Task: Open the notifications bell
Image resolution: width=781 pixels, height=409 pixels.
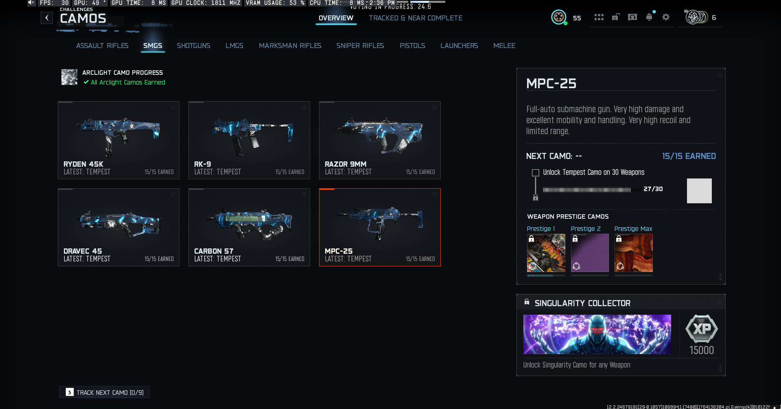Action: 649,17
